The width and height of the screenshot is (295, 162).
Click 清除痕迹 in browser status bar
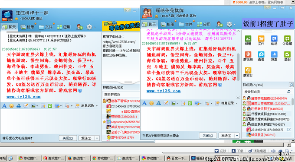pos(257,151)
